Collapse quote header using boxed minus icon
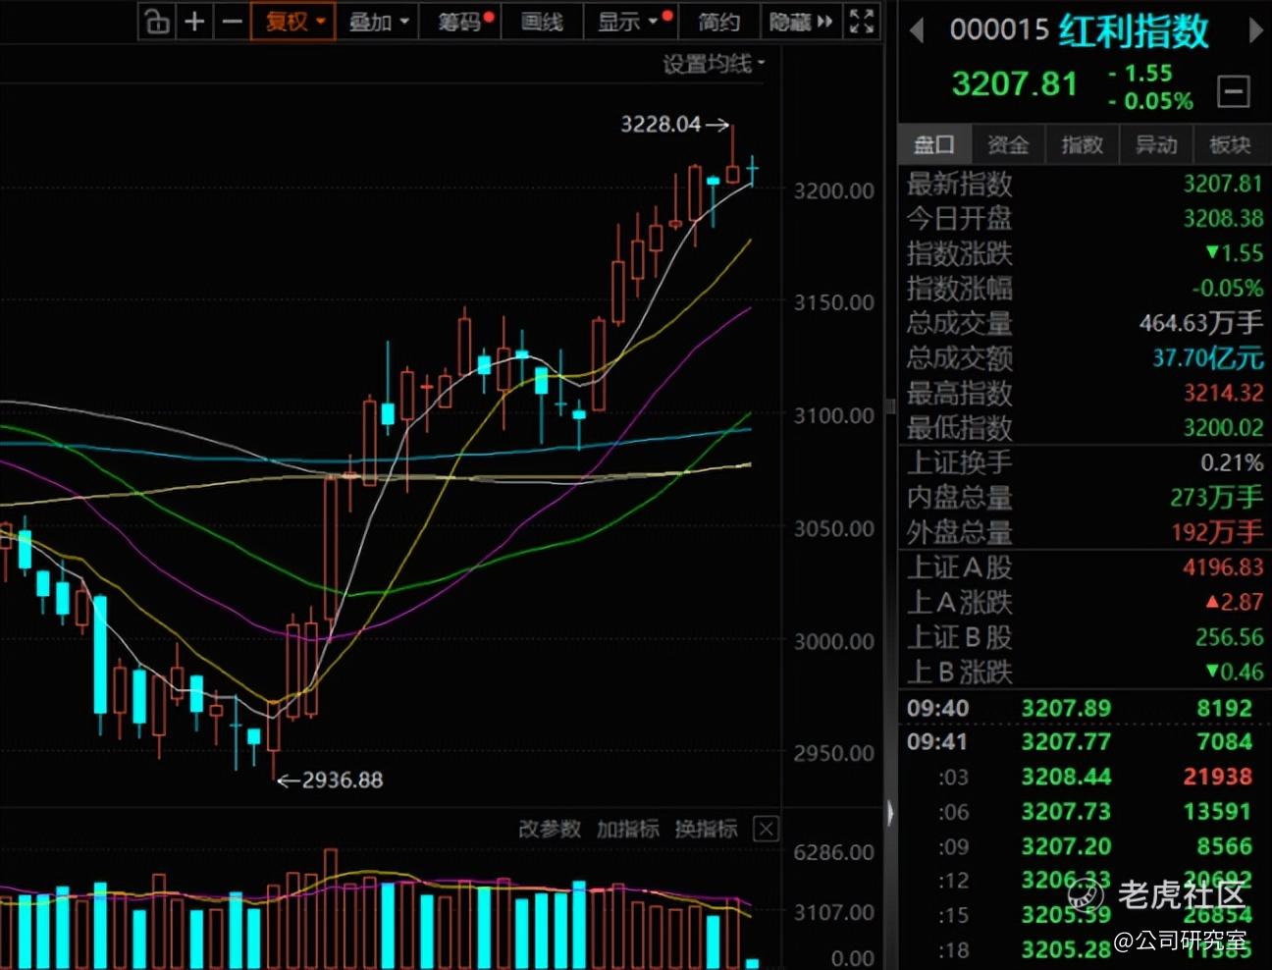Image resolution: width=1272 pixels, height=970 pixels. coord(1233,91)
